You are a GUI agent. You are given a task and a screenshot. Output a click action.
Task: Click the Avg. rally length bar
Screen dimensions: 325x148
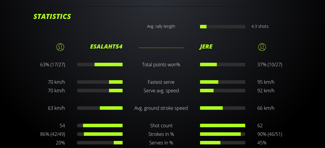coord(222,27)
